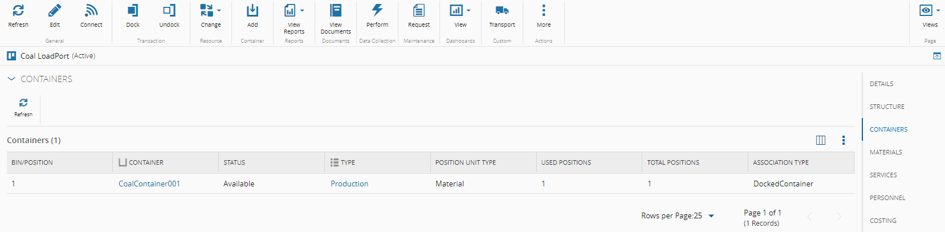
Task: Open the Change resource dropdown
Action: (x=210, y=11)
